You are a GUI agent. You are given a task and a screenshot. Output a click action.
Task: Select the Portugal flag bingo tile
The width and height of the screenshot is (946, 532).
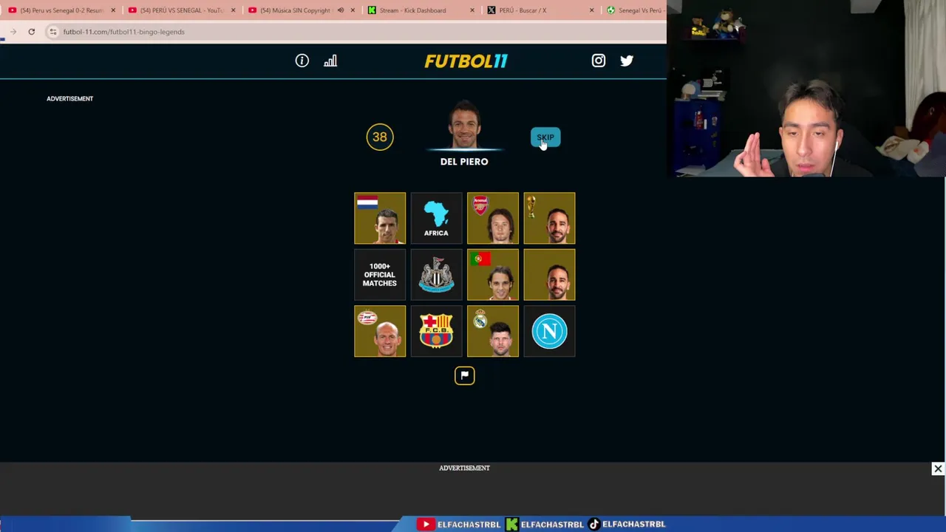click(493, 275)
